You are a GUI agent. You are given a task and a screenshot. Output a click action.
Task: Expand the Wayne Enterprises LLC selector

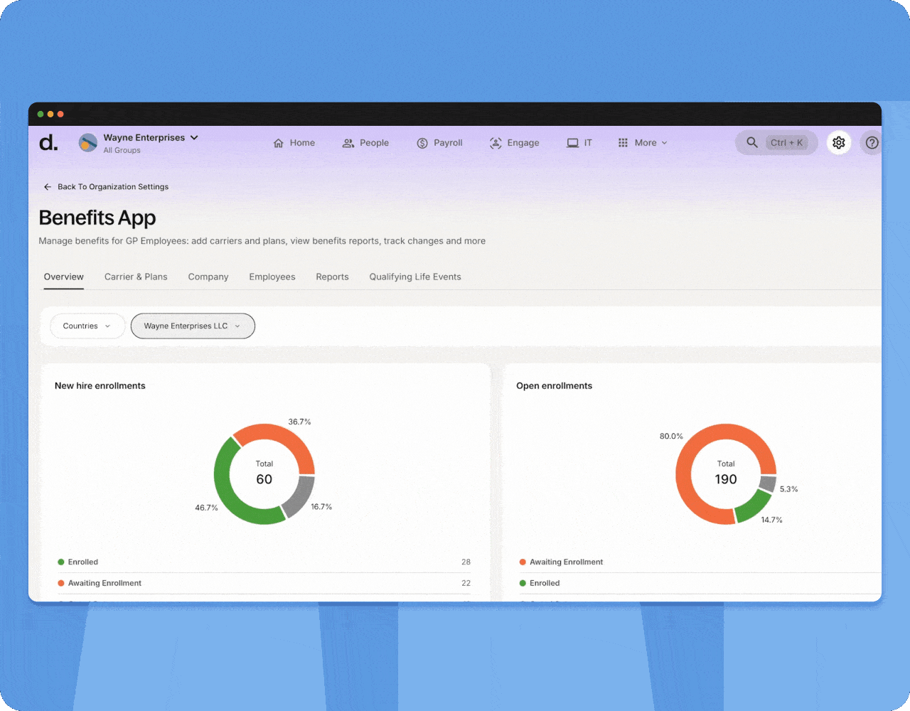tap(192, 326)
